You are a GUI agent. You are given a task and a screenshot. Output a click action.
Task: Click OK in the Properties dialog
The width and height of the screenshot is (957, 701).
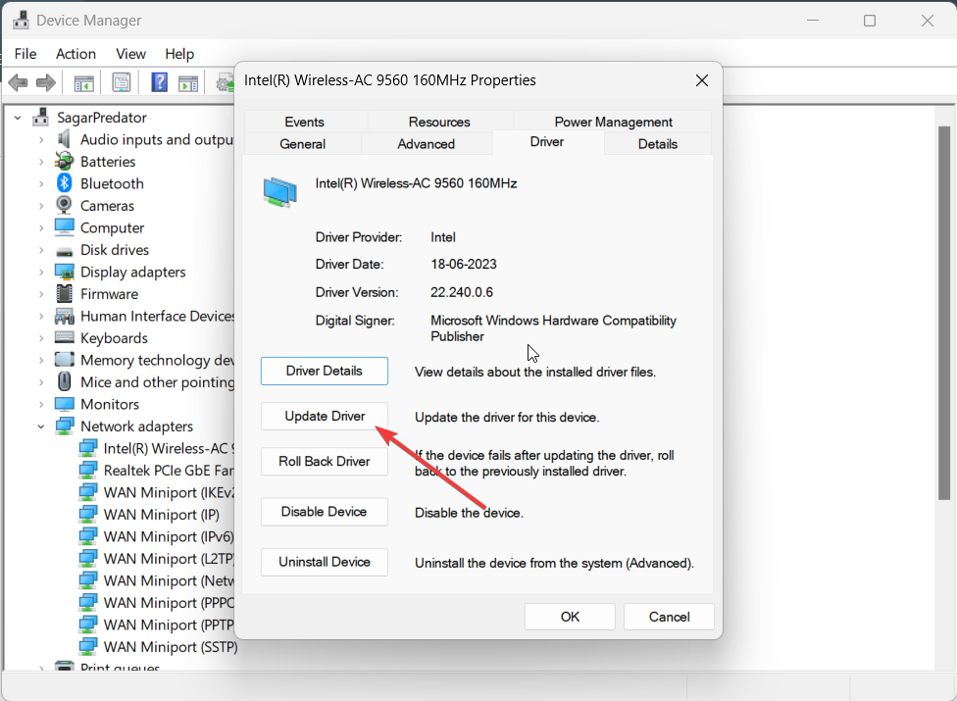click(570, 617)
